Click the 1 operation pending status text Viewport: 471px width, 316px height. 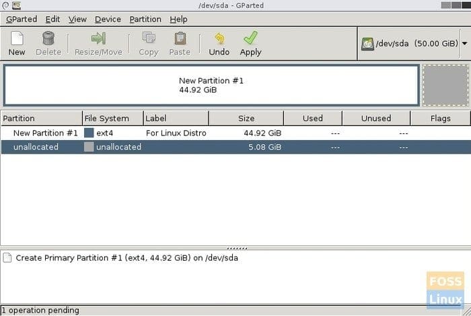40,311
